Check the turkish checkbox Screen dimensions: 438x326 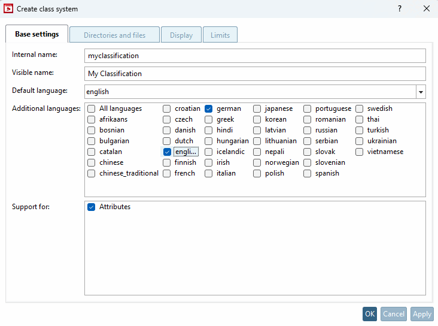pos(360,130)
